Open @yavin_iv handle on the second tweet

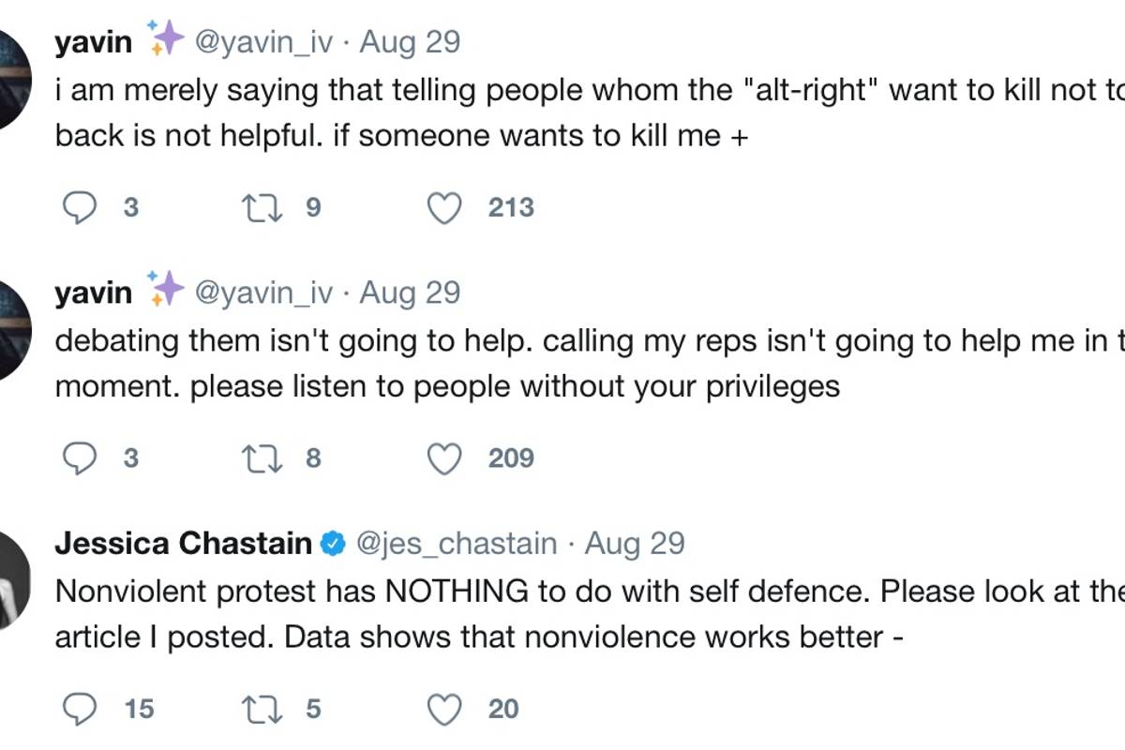pos(263,292)
